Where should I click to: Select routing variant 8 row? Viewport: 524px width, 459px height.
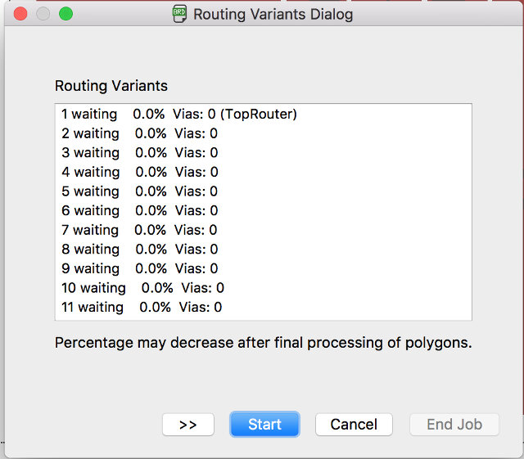264,250
